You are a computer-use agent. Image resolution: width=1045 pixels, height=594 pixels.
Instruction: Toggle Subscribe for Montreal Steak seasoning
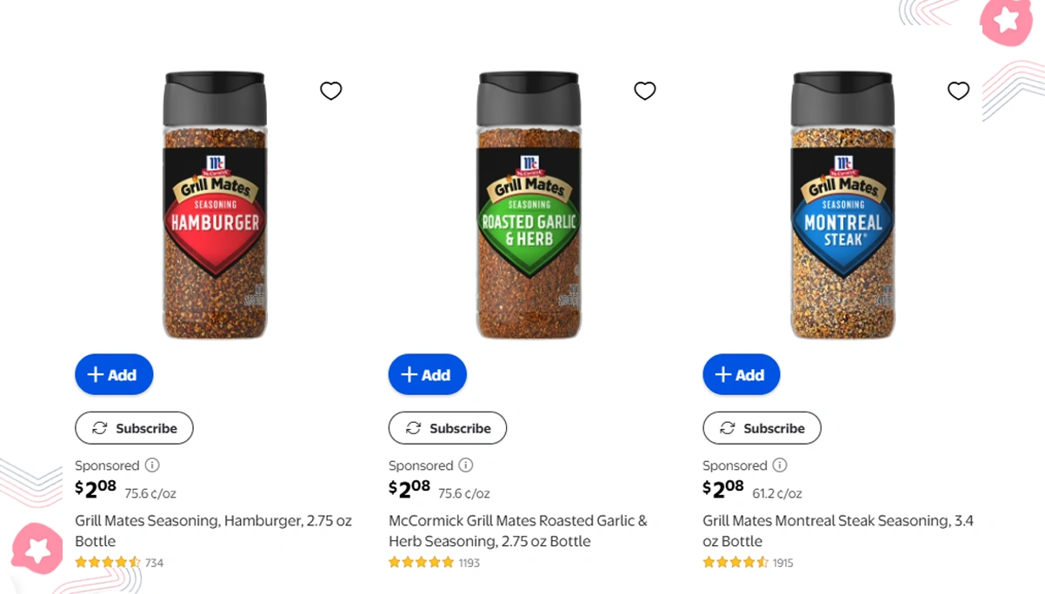[762, 428]
